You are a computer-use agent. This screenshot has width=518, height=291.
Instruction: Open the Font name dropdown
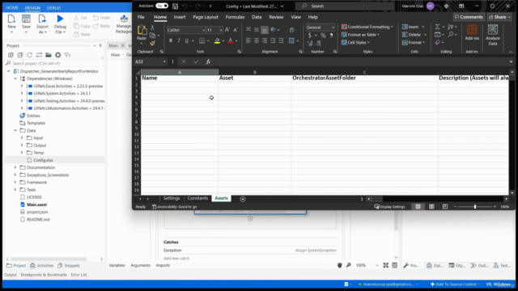[x=203, y=30]
